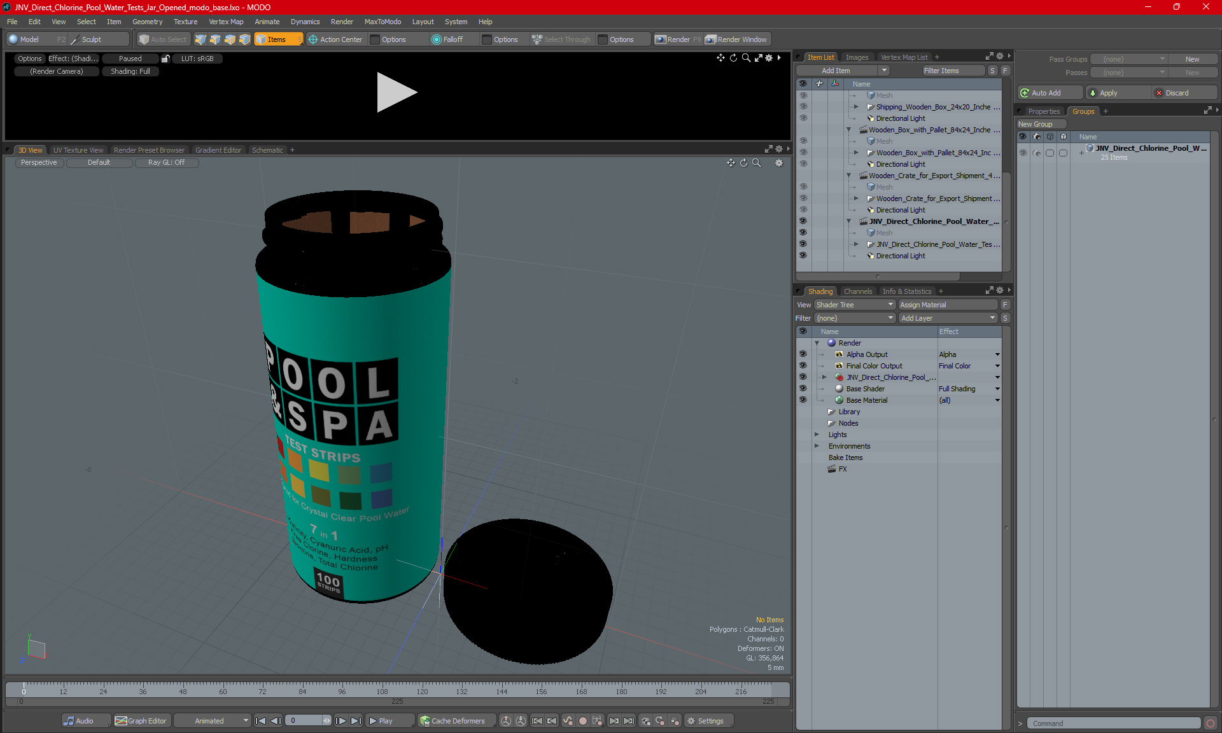
Task: Go to first frame of the timeline
Action: click(x=260, y=721)
